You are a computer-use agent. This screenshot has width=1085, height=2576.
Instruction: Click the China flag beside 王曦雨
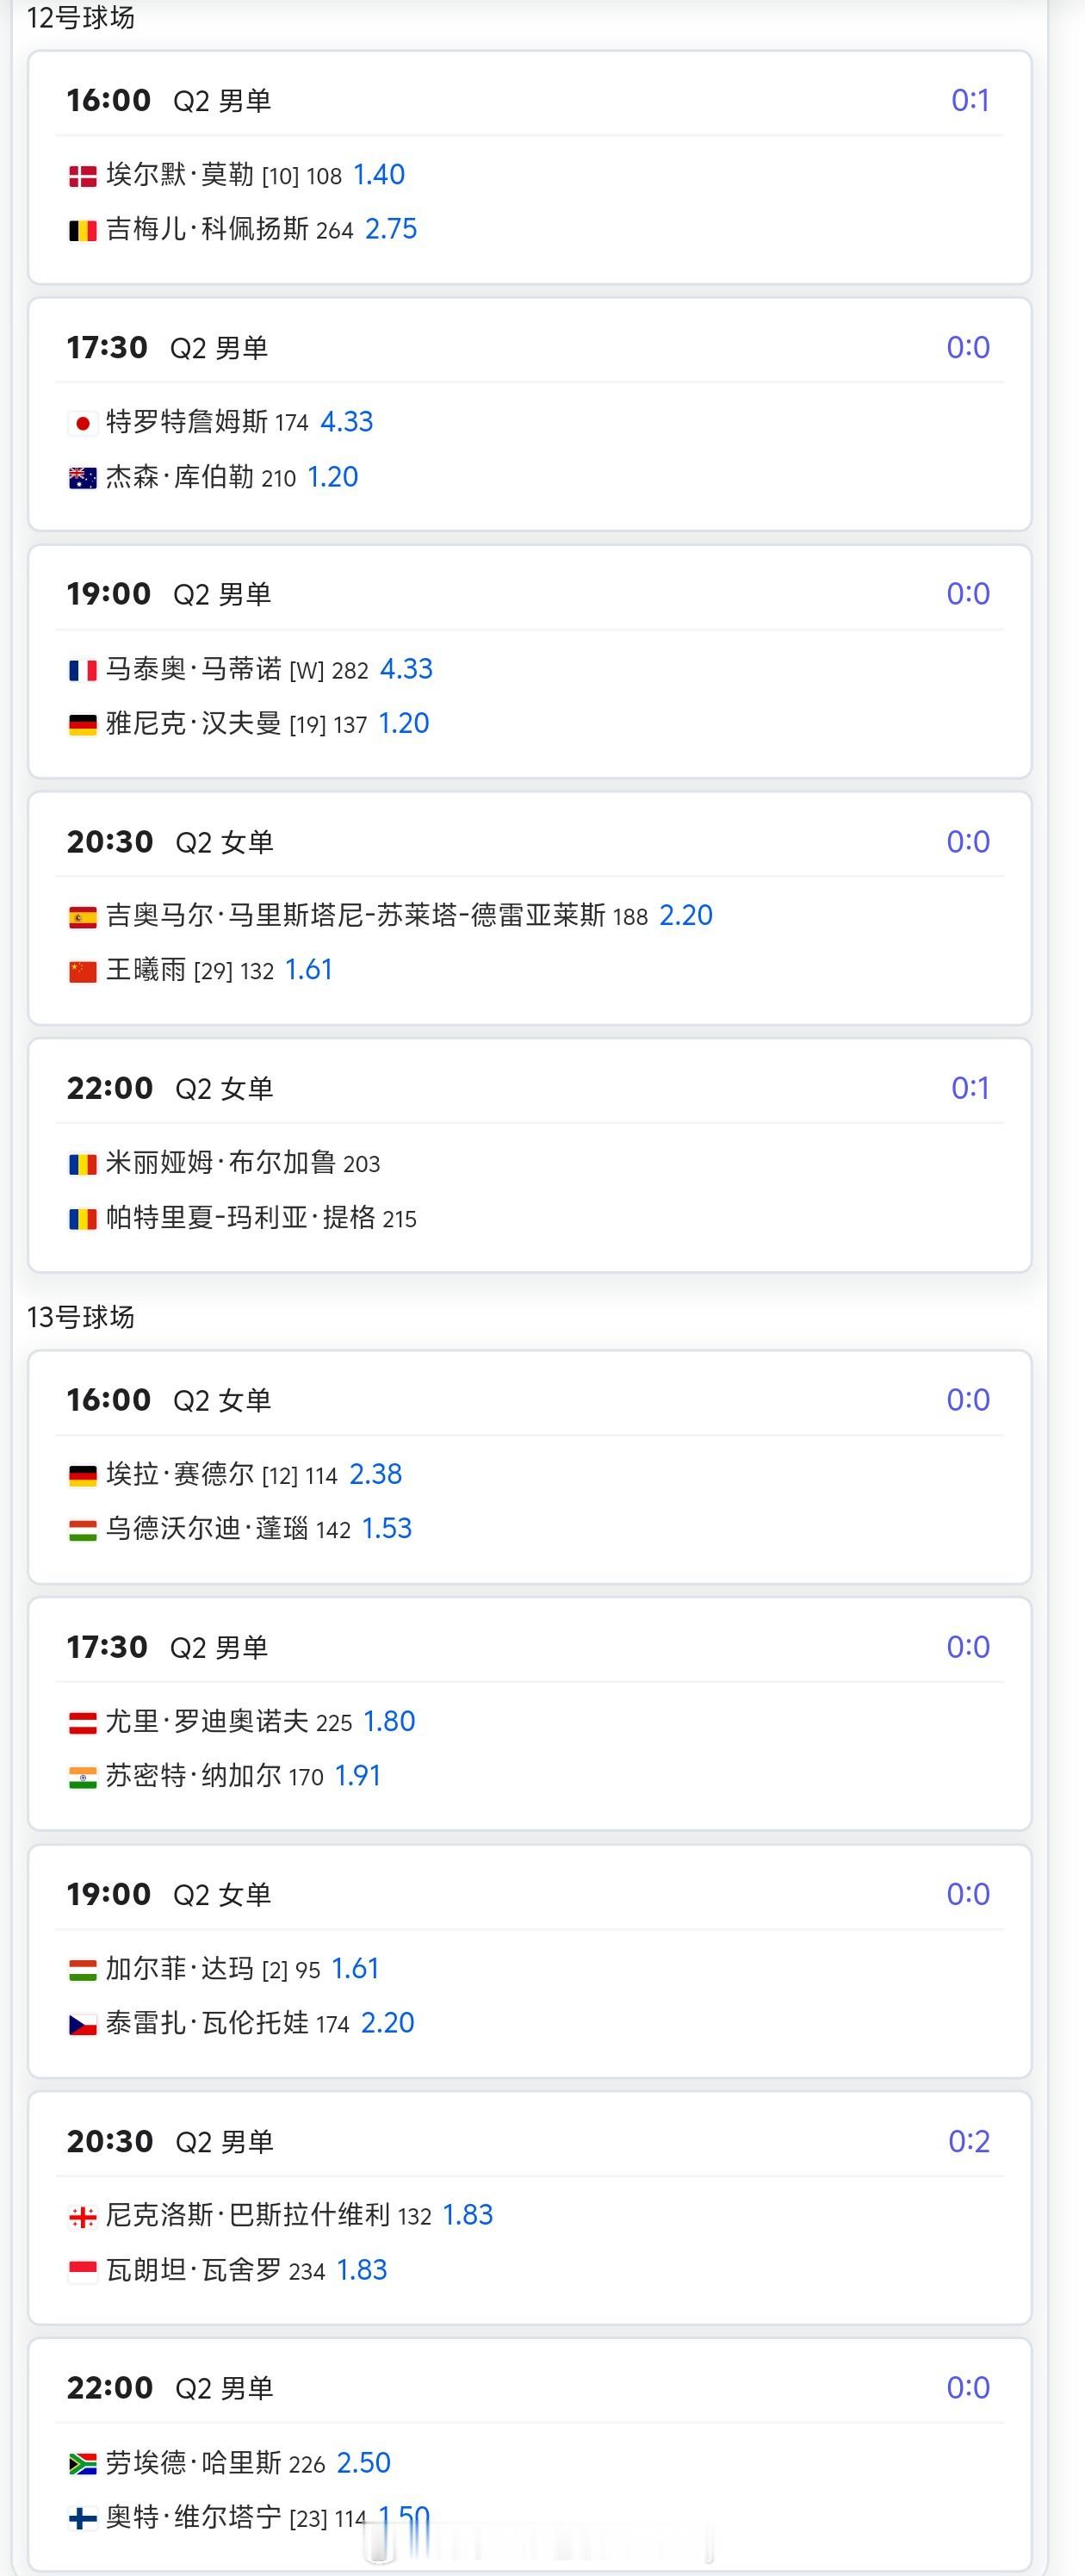tap(82, 971)
